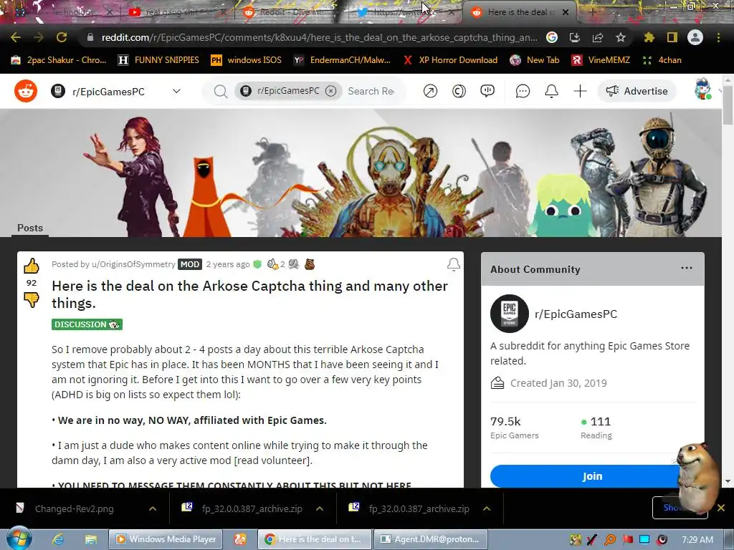Expand options for the first fp_32.0.0.387_archive.zip download
This screenshot has width=734, height=550.
click(320, 508)
